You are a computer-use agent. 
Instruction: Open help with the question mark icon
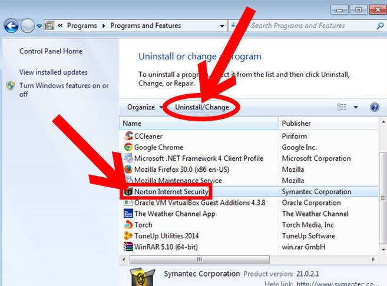[x=374, y=107]
